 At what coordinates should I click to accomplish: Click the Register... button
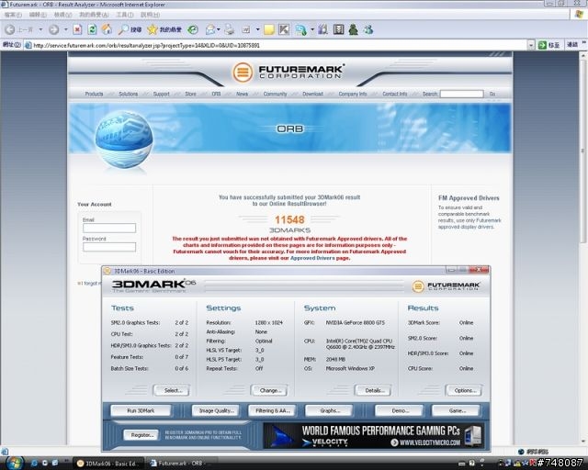[x=141, y=435]
